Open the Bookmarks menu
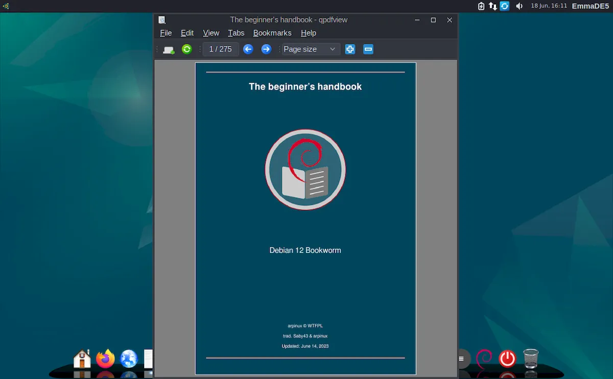The height and width of the screenshot is (379, 613). (x=272, y=33)
